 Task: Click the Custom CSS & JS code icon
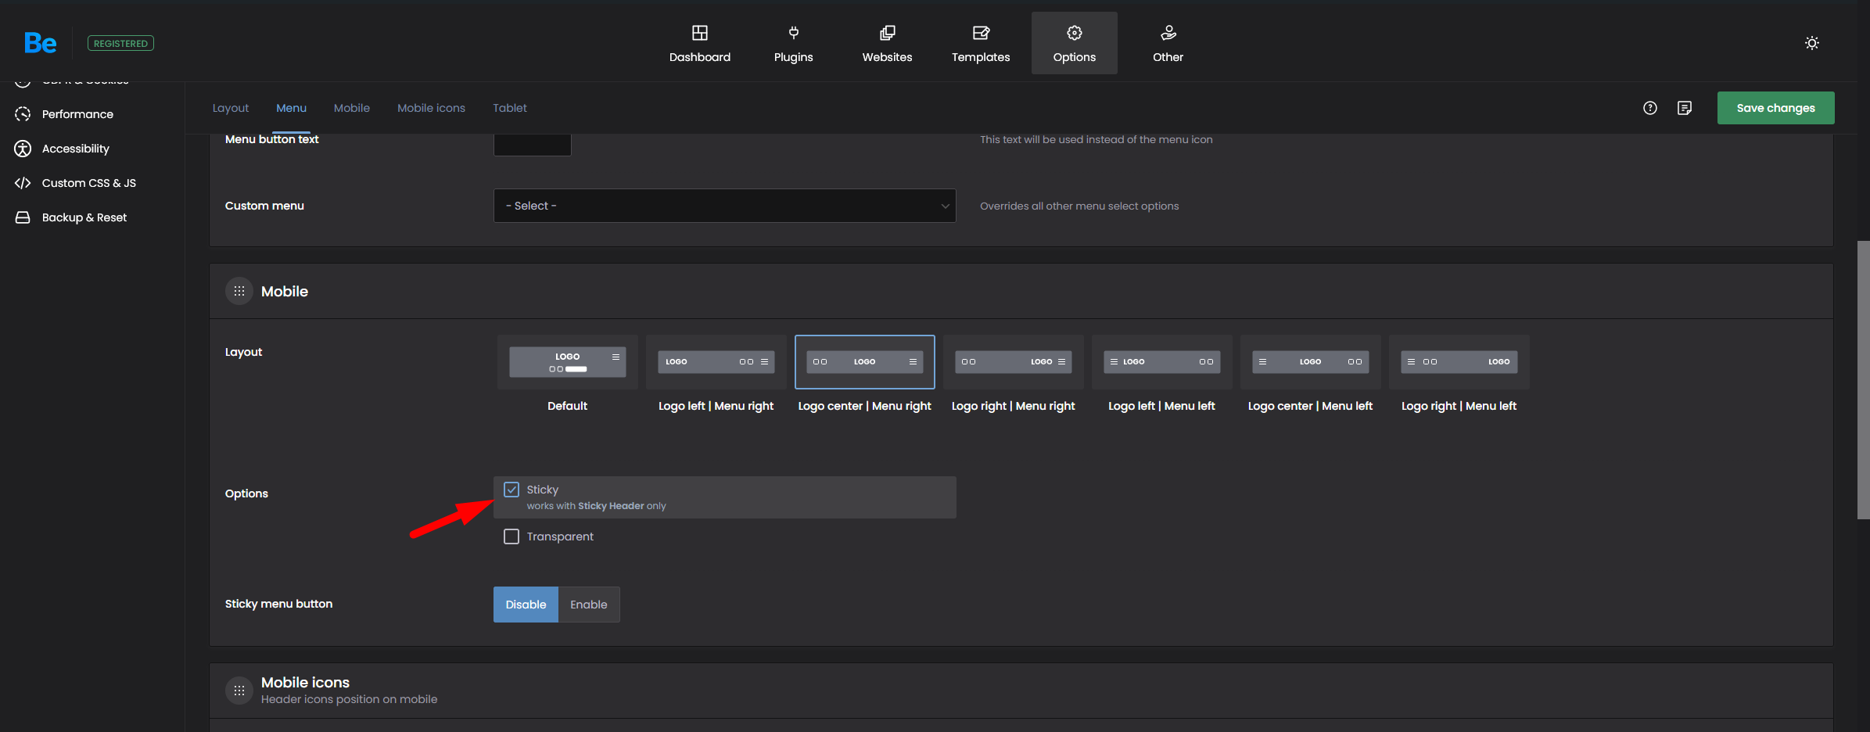tap(23, 183)
